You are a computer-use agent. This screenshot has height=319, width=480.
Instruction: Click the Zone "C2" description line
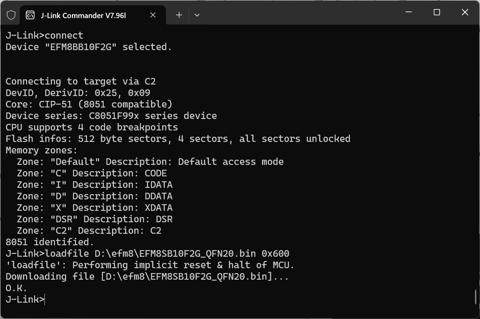(89, 231)
